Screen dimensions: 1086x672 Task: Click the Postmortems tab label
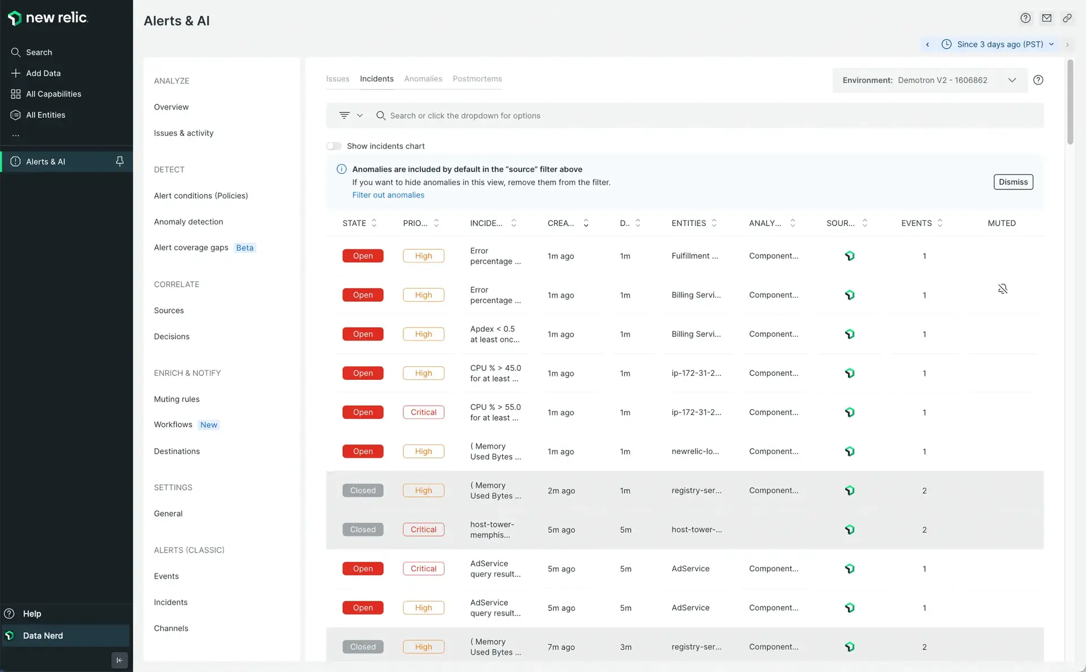[x=477, y=80]
